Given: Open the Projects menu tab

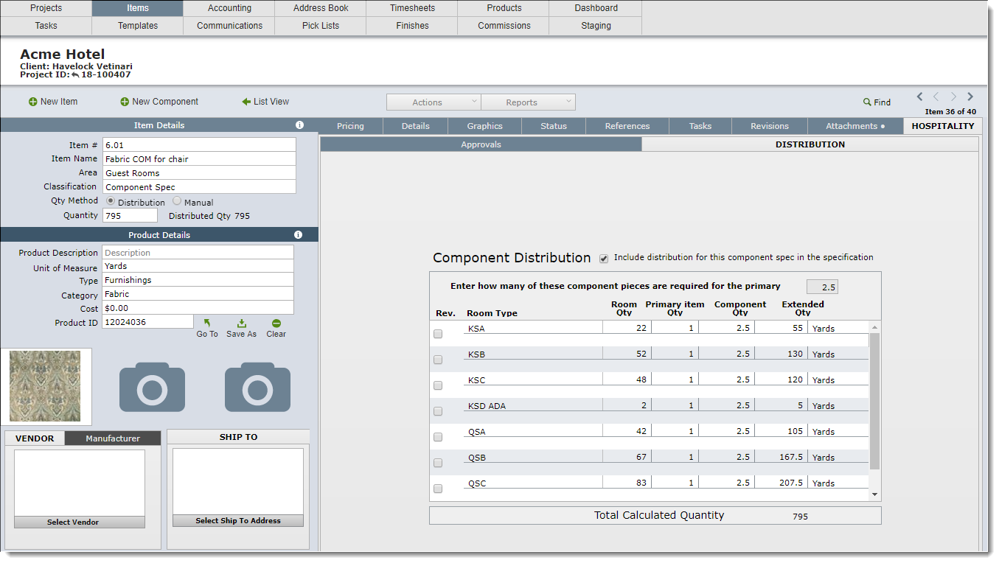Looking at the screenshot, I should [x=46, y=8].
